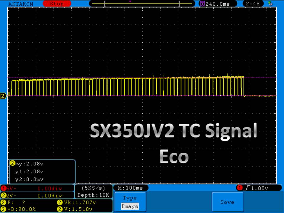
Task: Select the y2:0.0mv cursor value
Action: [x=29, y=180]
